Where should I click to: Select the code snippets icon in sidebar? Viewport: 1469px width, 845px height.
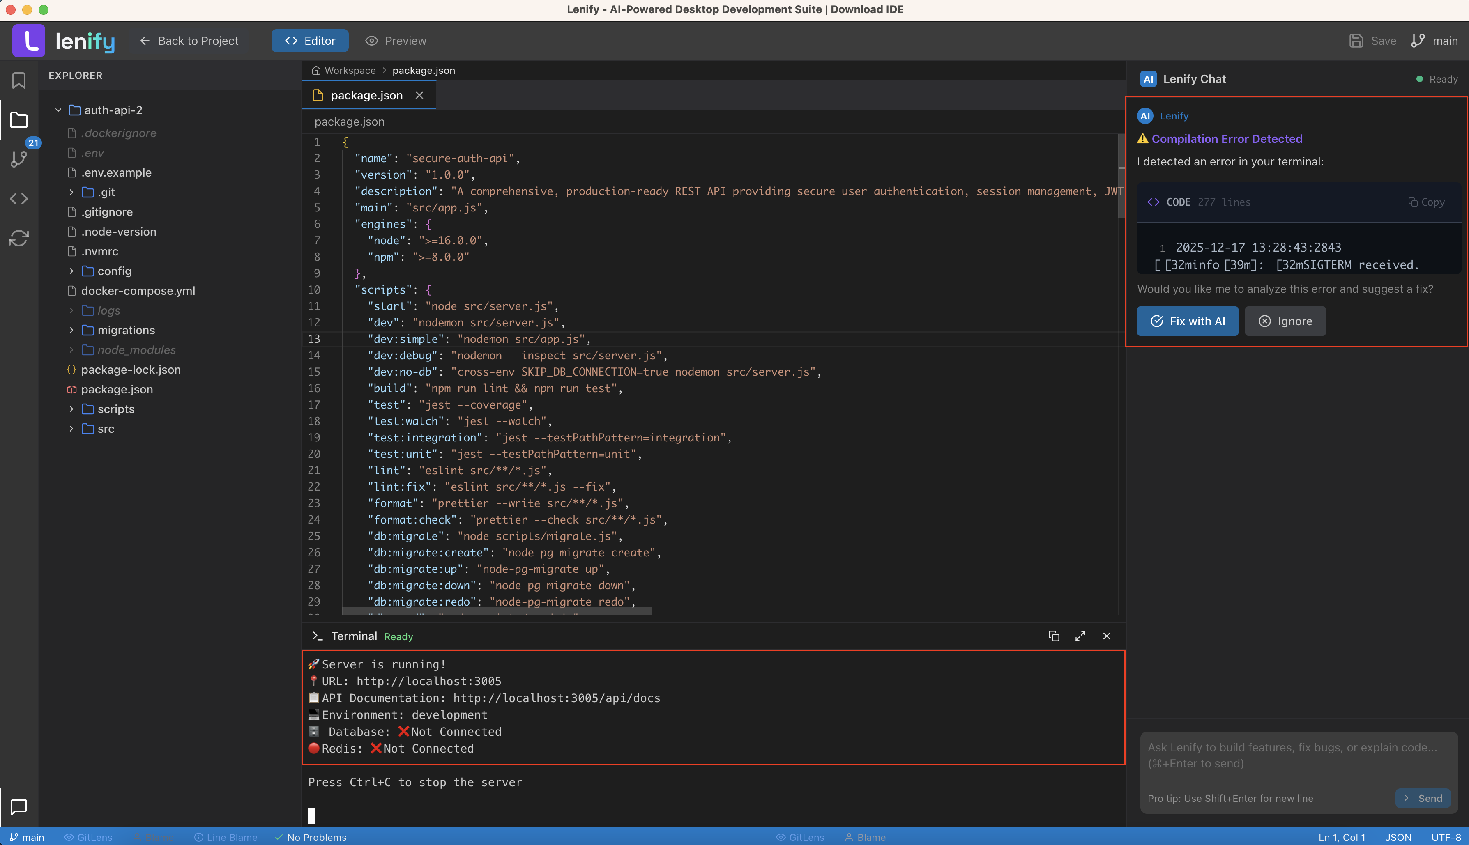[x=18, y=198]
